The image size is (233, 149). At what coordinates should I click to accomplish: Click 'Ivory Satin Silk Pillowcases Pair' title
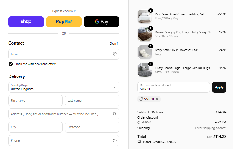tap(176, 50)
